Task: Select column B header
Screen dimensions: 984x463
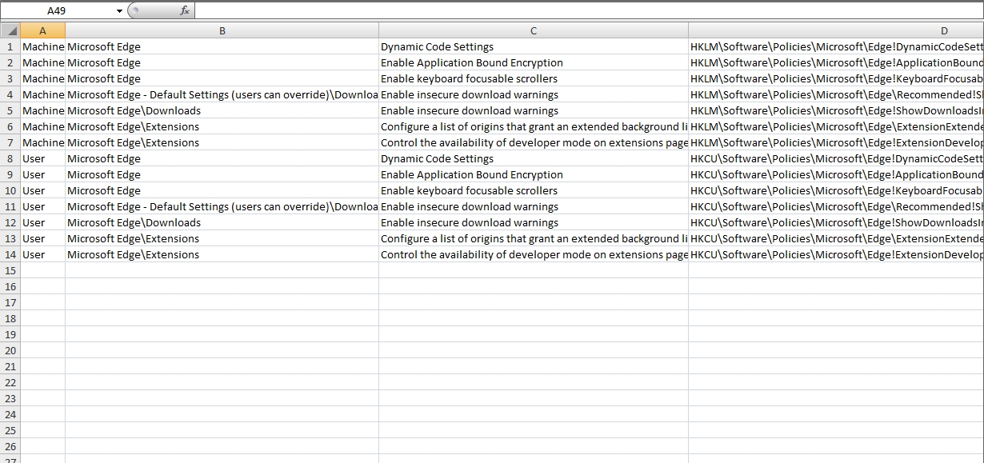Action: point(222,30)
